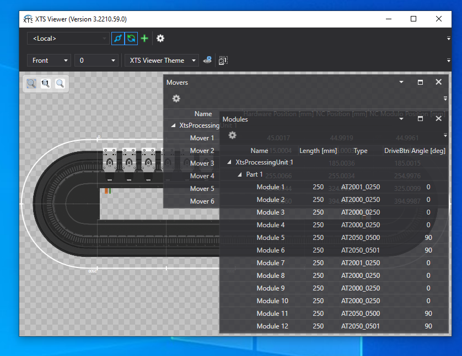This screenshot has width=462, height=356.
Task: Select Mover 6 row
Action: 191,201
